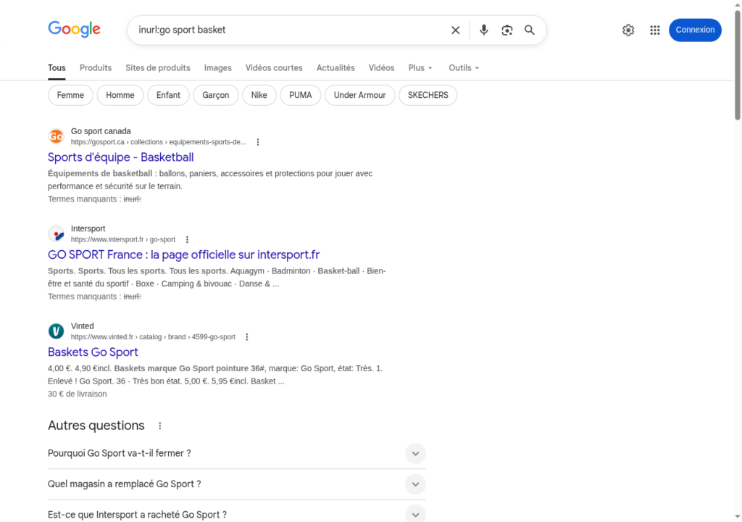Open the Google apps grid
This screenshot has width=742, height=522.
(655, 30)
